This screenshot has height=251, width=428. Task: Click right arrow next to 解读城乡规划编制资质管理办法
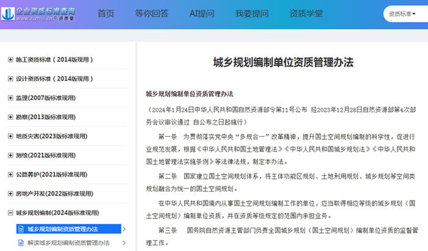(124, 243)
